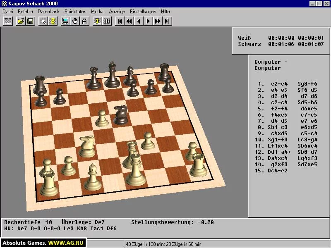This screenshot has height=248, width=331.
Task: Click the white bishop piece
Action: point(93,178)
